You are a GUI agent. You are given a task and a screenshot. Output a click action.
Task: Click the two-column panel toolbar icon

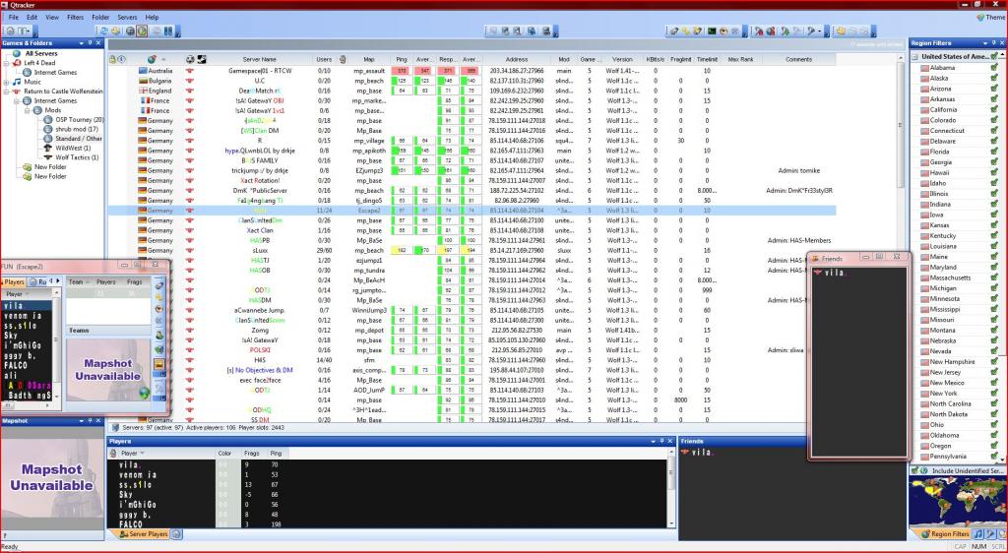pyautogui.click(x=168, y=31)
